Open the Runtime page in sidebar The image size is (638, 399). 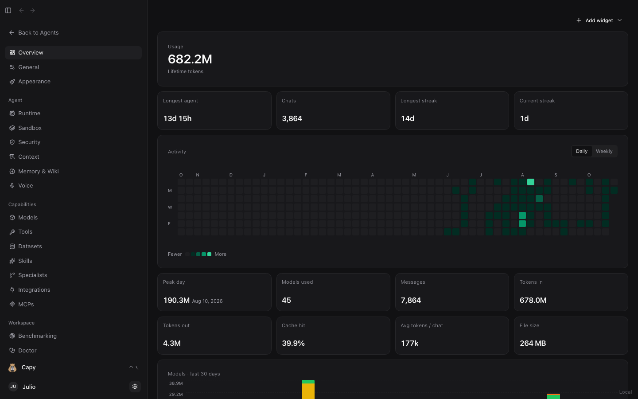point(73,113)
